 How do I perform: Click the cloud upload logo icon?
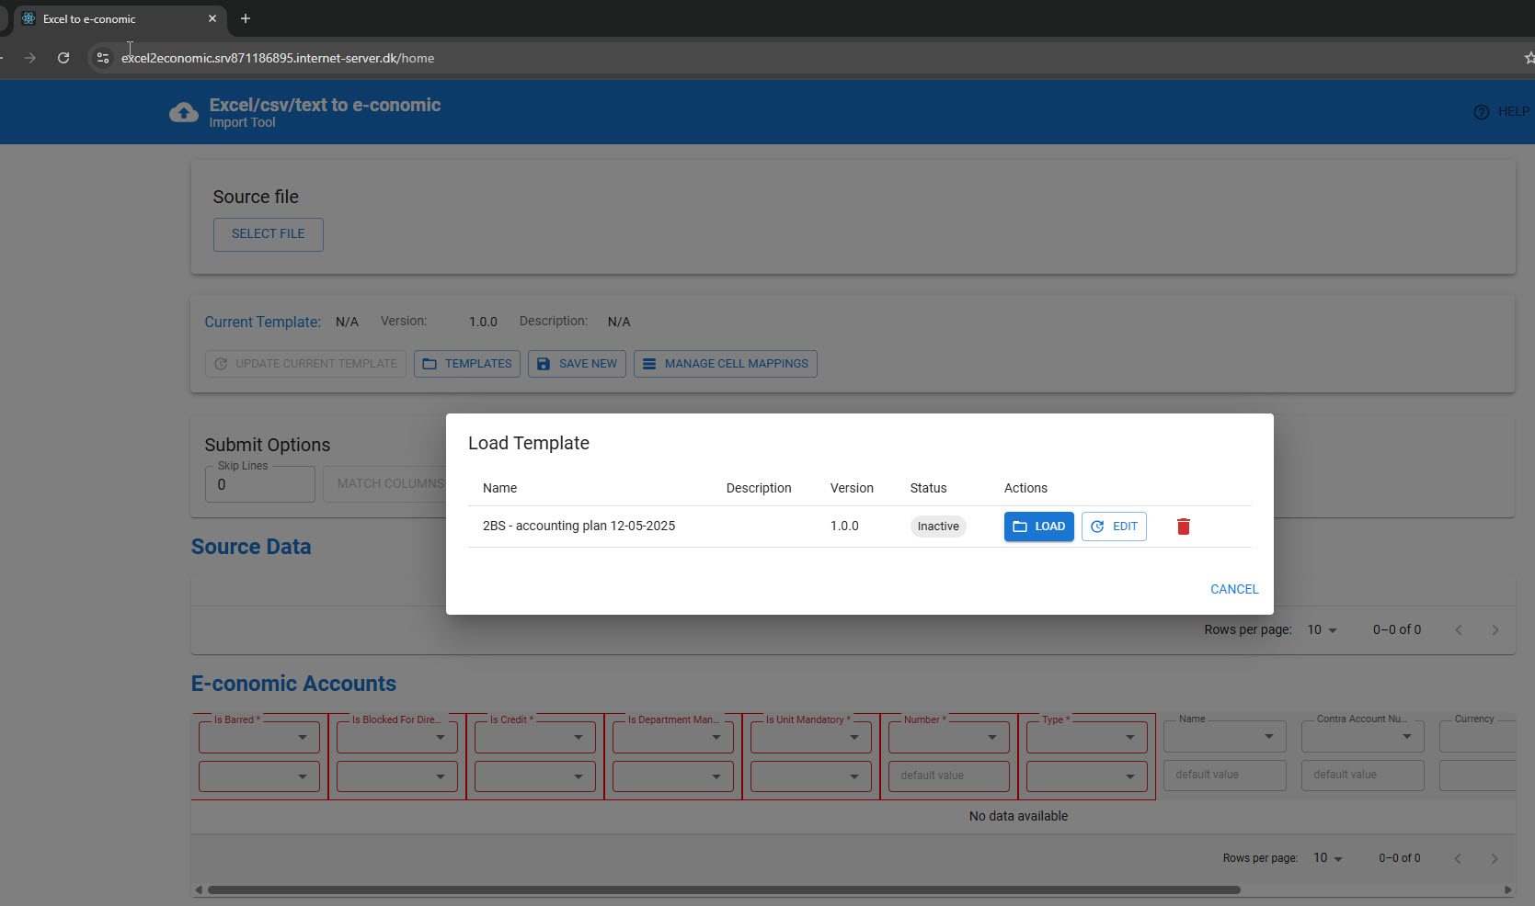click(184, 112)
